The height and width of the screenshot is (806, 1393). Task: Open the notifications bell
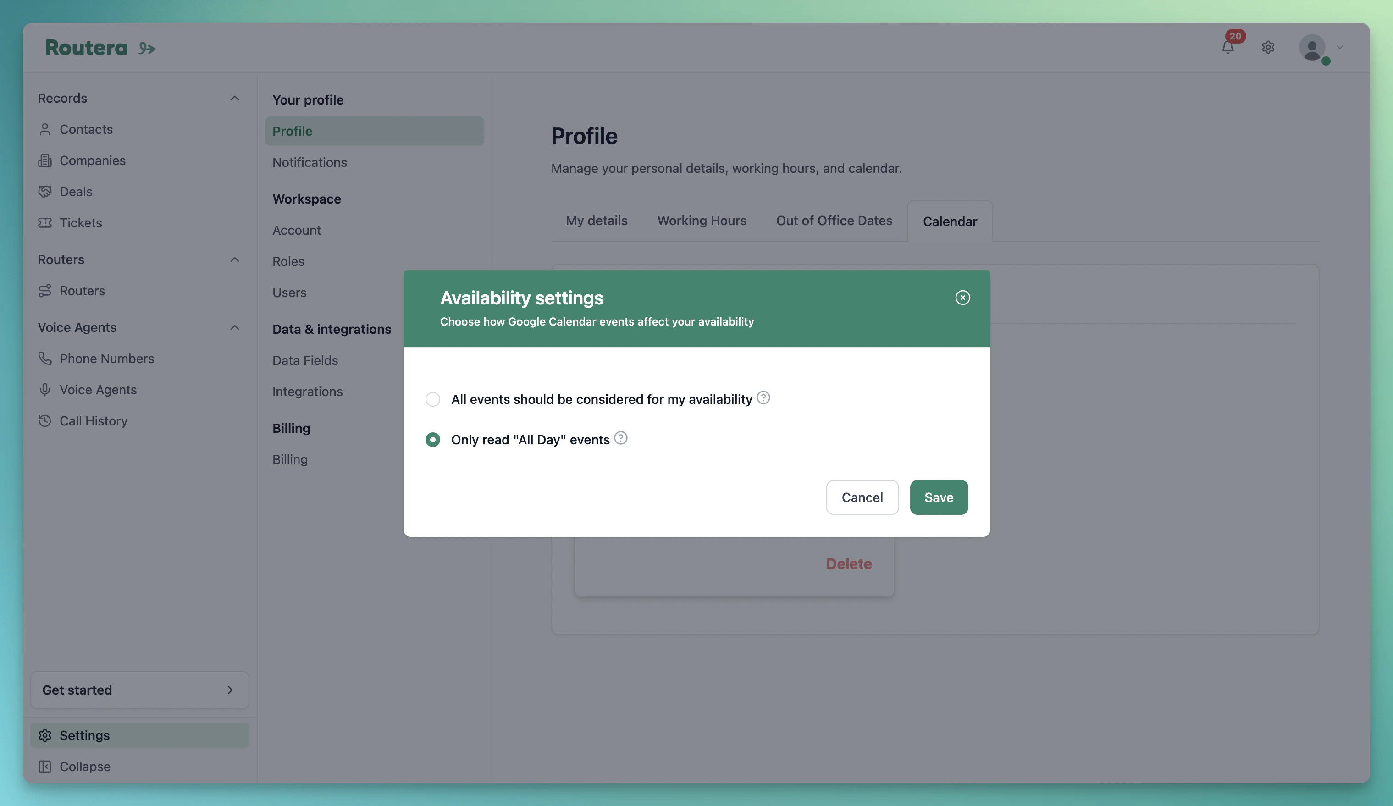(1228, 47)
